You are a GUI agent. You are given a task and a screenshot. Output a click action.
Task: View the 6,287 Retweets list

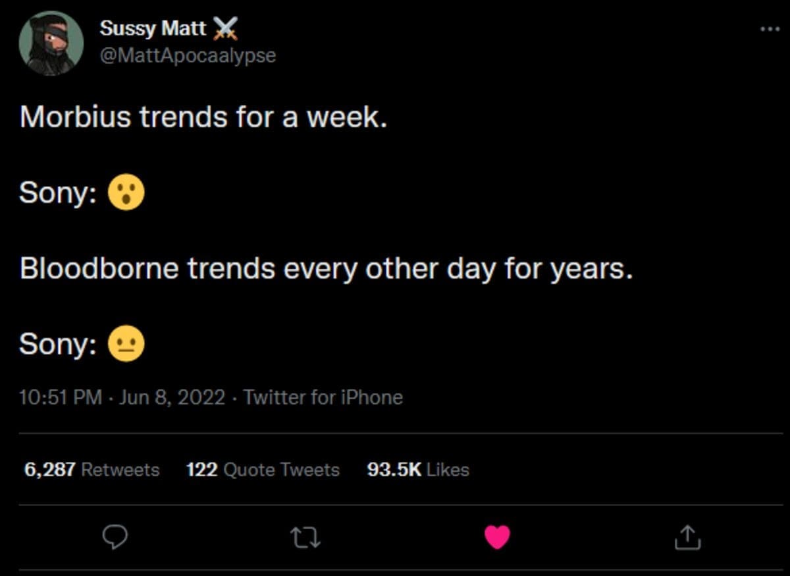(x=92, y=470)
